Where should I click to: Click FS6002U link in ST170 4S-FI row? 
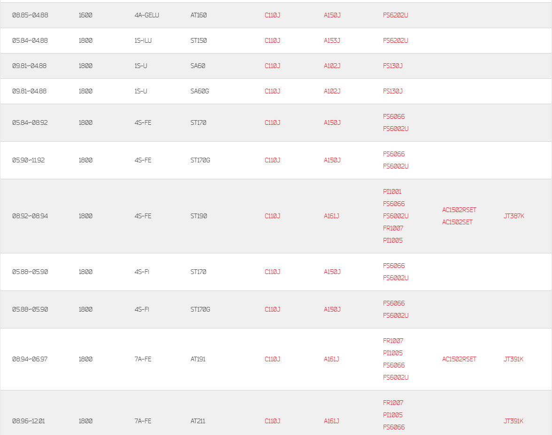click(x=396, y=278)
